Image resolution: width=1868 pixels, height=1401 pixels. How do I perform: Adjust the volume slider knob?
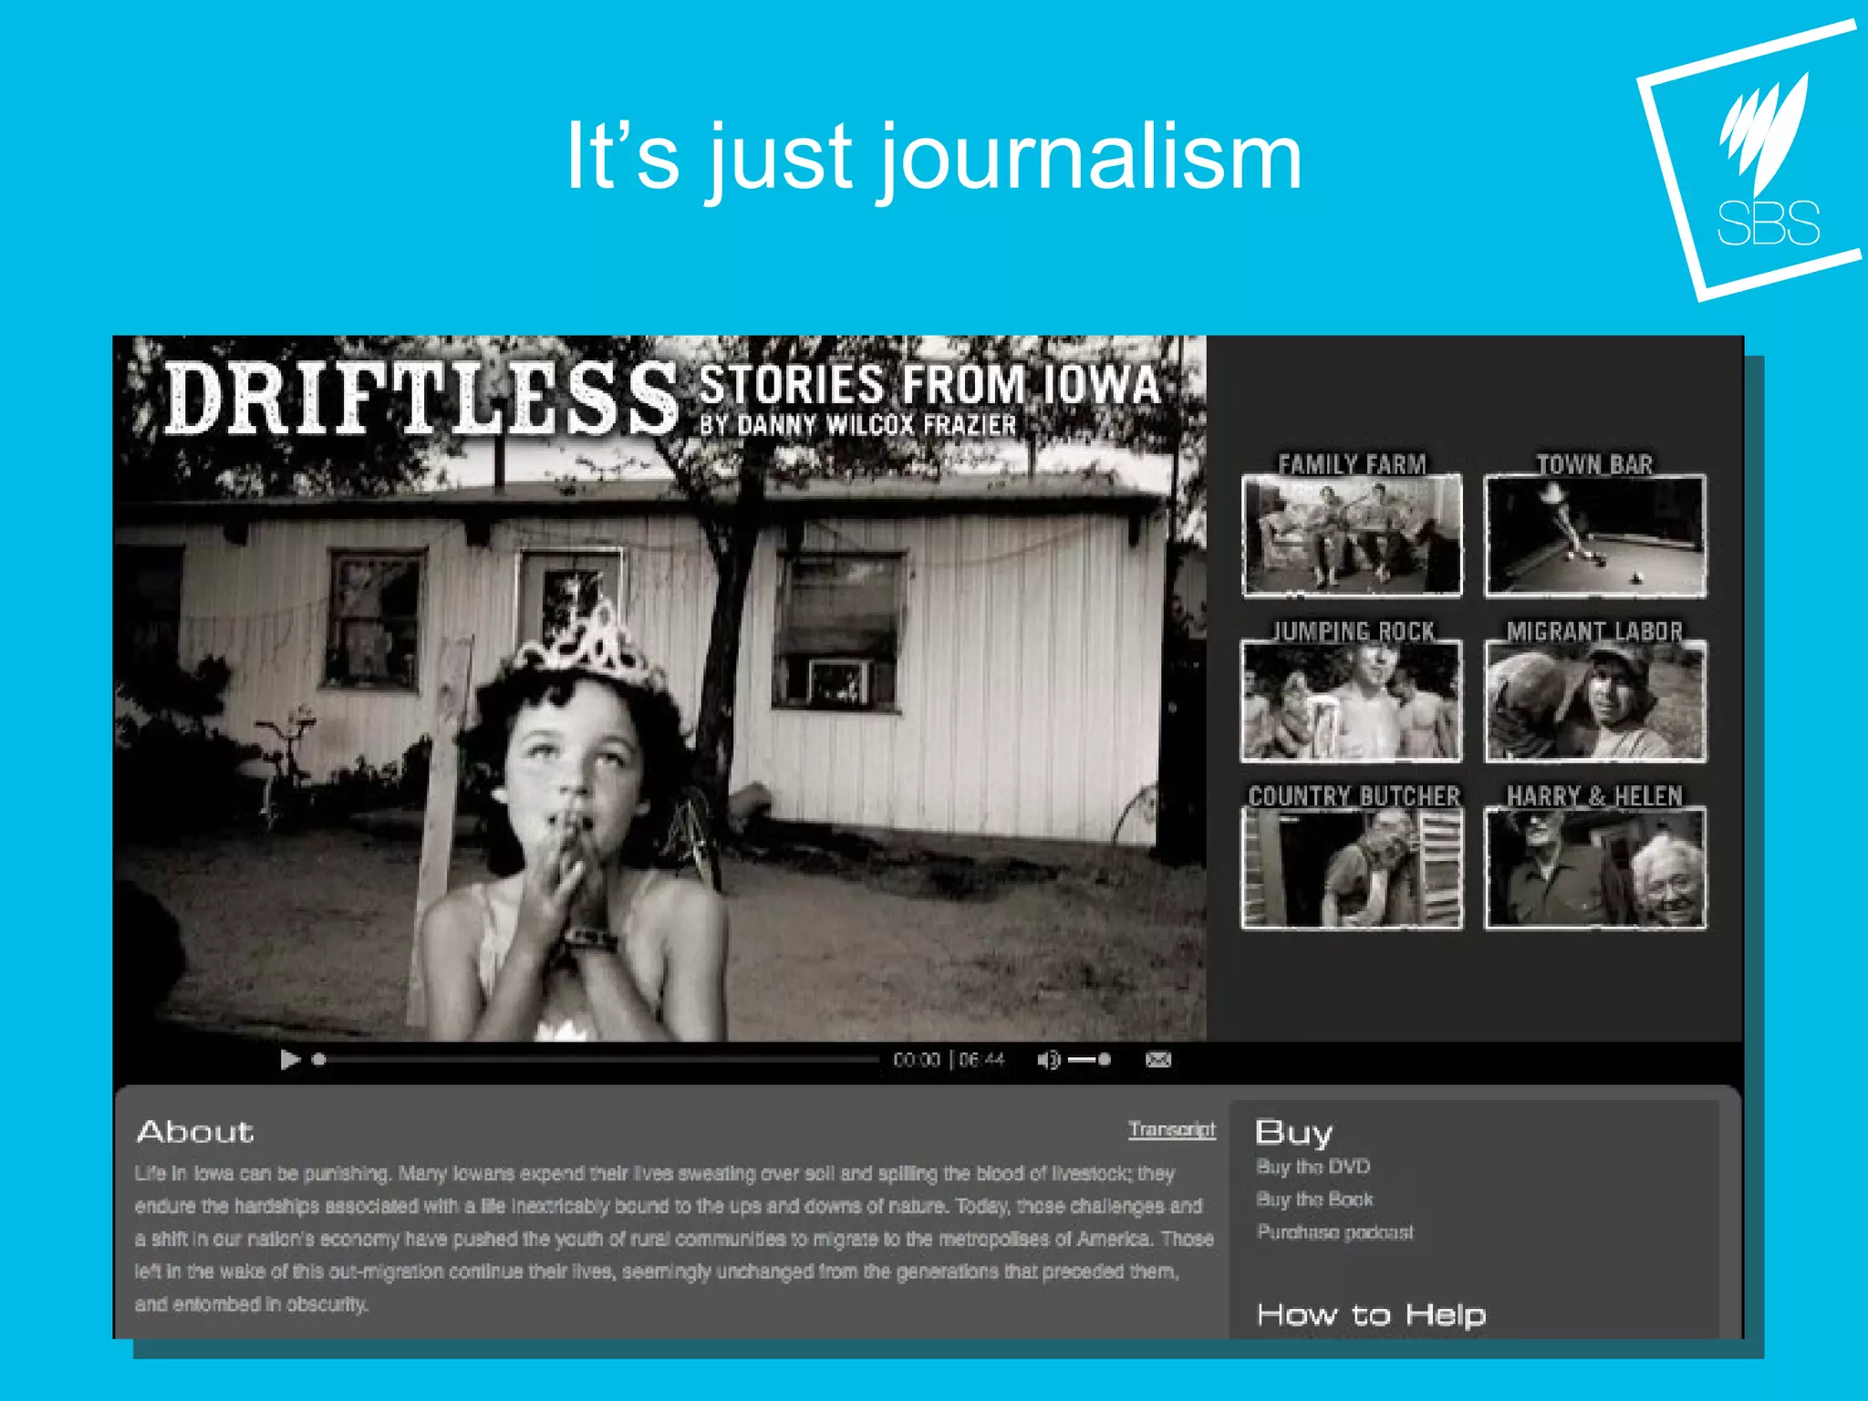(x=1105, y=1059)
